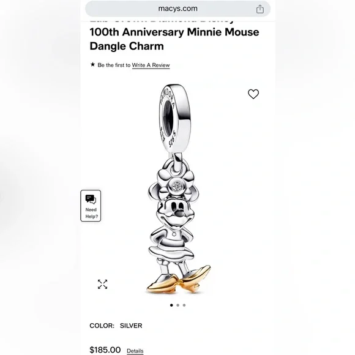The width and height of the screenshot is (355, 355).
Task: Tap the share icon in address bar
Action: coord(260,9)
